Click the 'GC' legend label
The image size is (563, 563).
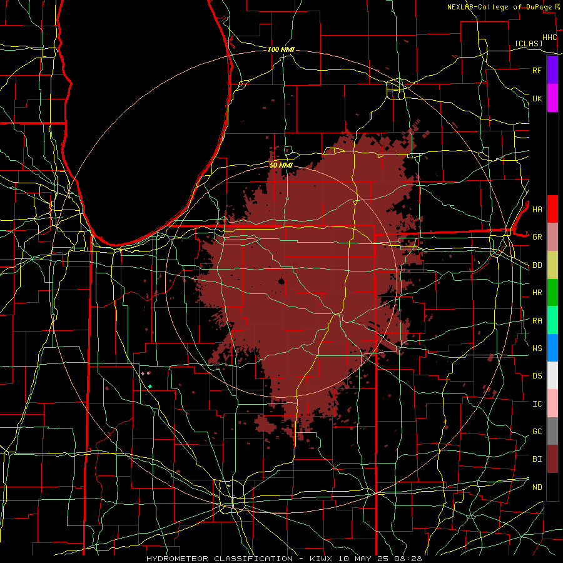click(x=537, y=432)
